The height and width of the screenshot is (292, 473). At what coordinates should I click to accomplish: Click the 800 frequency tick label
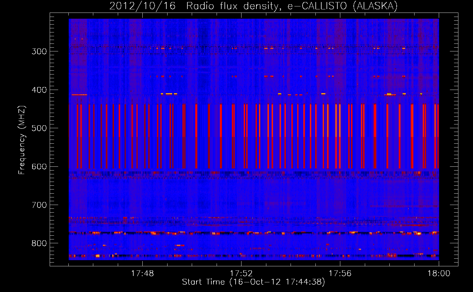39,243
